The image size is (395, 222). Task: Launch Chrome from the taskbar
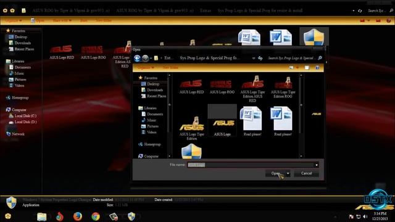96,216
